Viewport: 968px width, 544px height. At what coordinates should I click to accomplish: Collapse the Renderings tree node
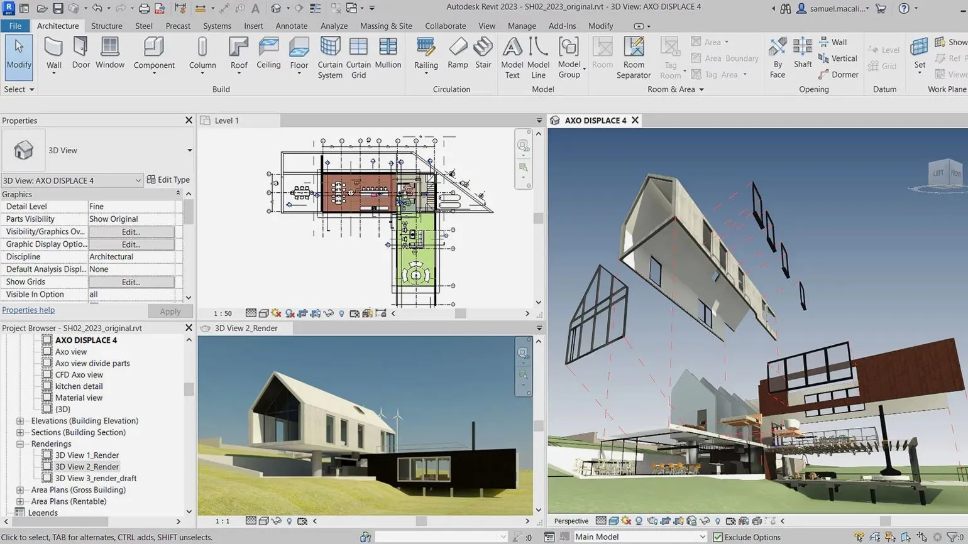[x=21, y=443]
